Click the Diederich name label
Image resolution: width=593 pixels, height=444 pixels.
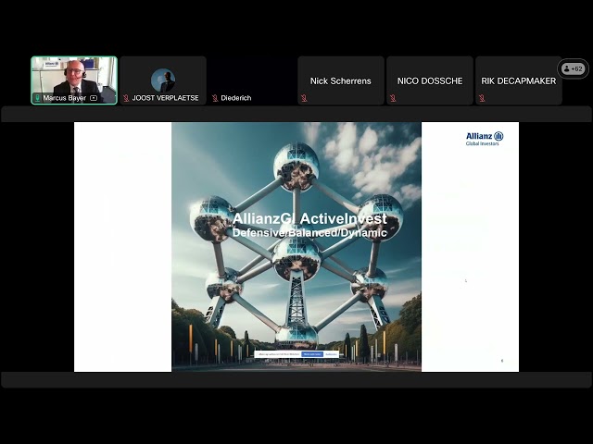(236, 98)
